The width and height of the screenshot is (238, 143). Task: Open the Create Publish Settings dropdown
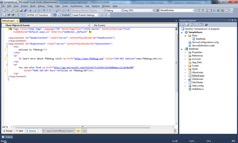click(98, 15)
